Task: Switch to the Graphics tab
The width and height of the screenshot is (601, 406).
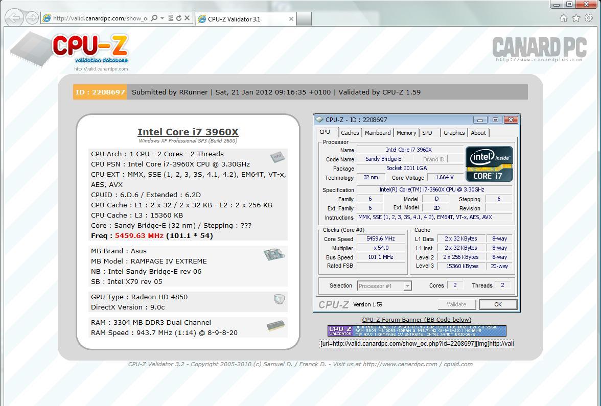Action: tap(454, 133)
